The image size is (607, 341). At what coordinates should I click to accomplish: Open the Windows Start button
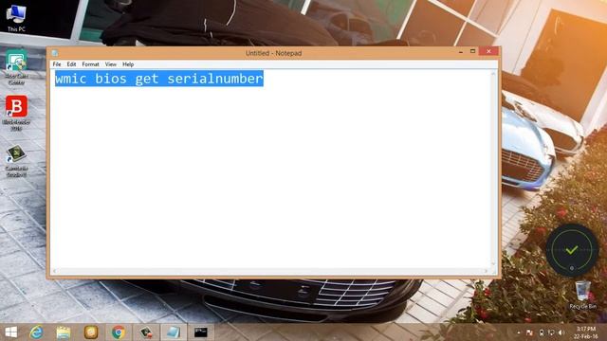click(10, 332)
